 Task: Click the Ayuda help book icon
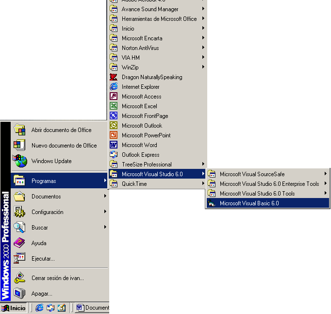(x=19, y=243)
